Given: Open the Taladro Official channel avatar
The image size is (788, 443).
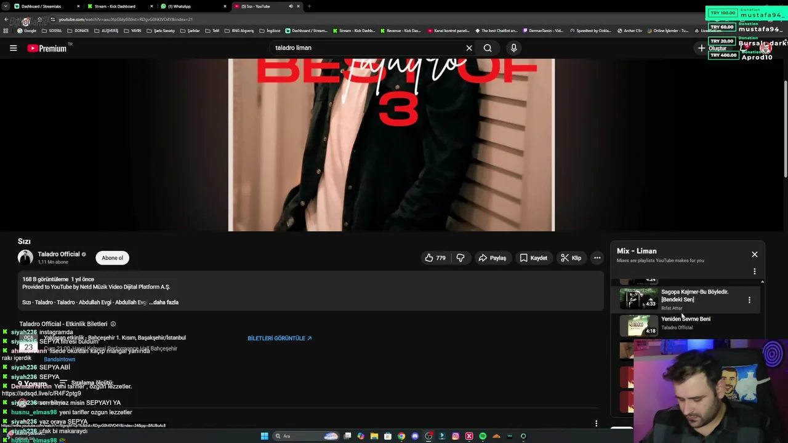Looking at the screenshot, I should 25,258.
